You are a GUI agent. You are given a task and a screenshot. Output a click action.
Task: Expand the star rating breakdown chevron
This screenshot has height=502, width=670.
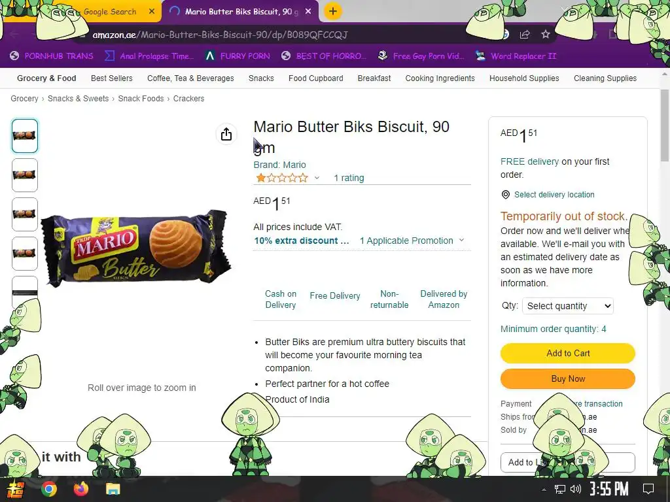coord(317,178)
